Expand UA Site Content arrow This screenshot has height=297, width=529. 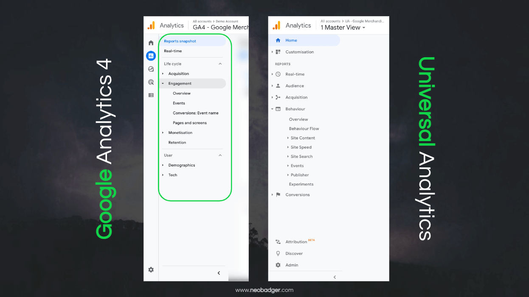tap(287, 138)
